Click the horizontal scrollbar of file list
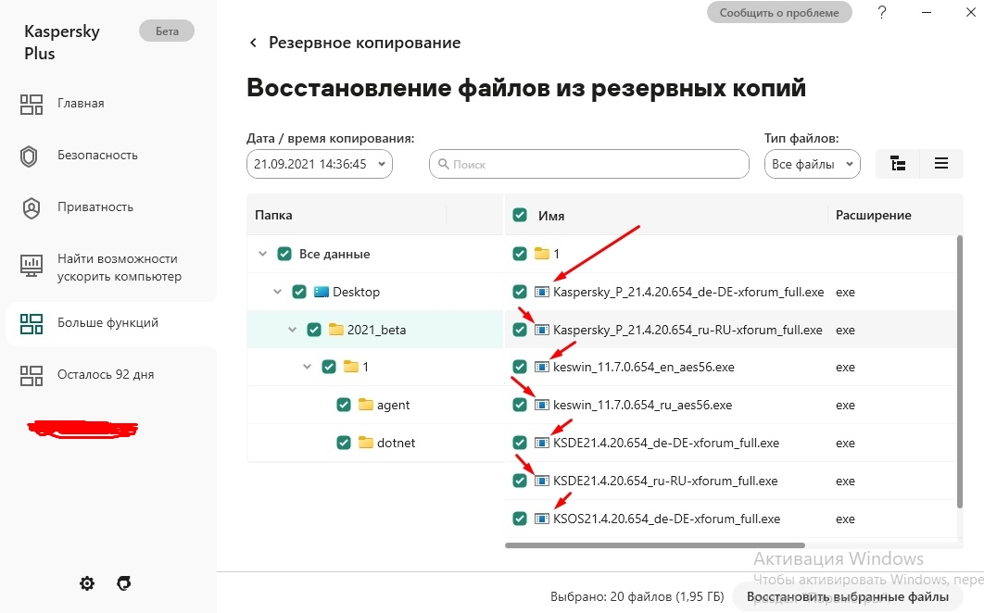This screenshot has width=984, height=613. pyautogui.click(x=654, y=545)
